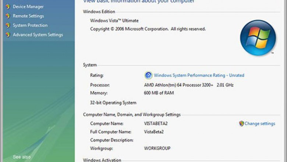Click Computer Name, Domain, and Workgroup Settings heading
This screenshot has width=287, height=162.
[132, 115]
